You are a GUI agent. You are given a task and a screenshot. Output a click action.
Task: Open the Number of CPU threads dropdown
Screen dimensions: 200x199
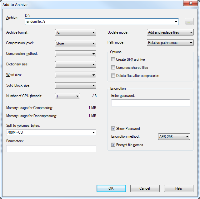tap(67, 96)
